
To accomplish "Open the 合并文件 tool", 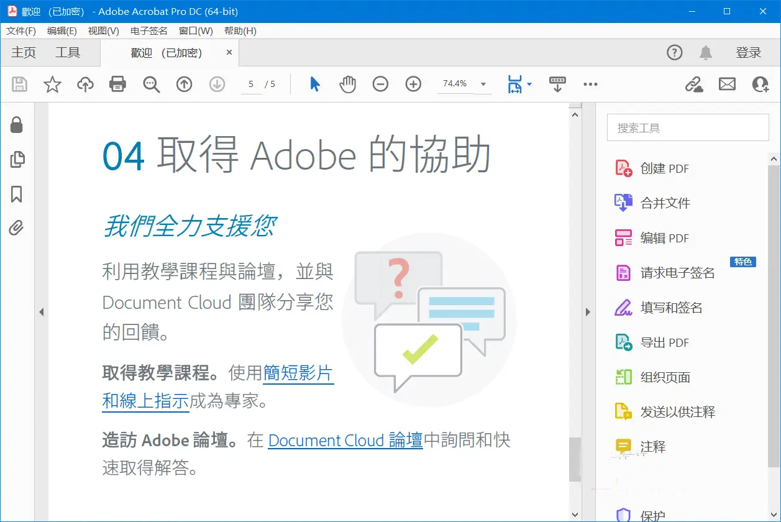I will tap(653, 203).
